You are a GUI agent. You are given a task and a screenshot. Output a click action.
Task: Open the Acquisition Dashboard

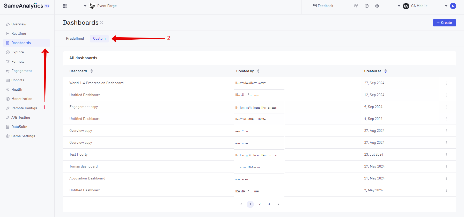[87, 178]
